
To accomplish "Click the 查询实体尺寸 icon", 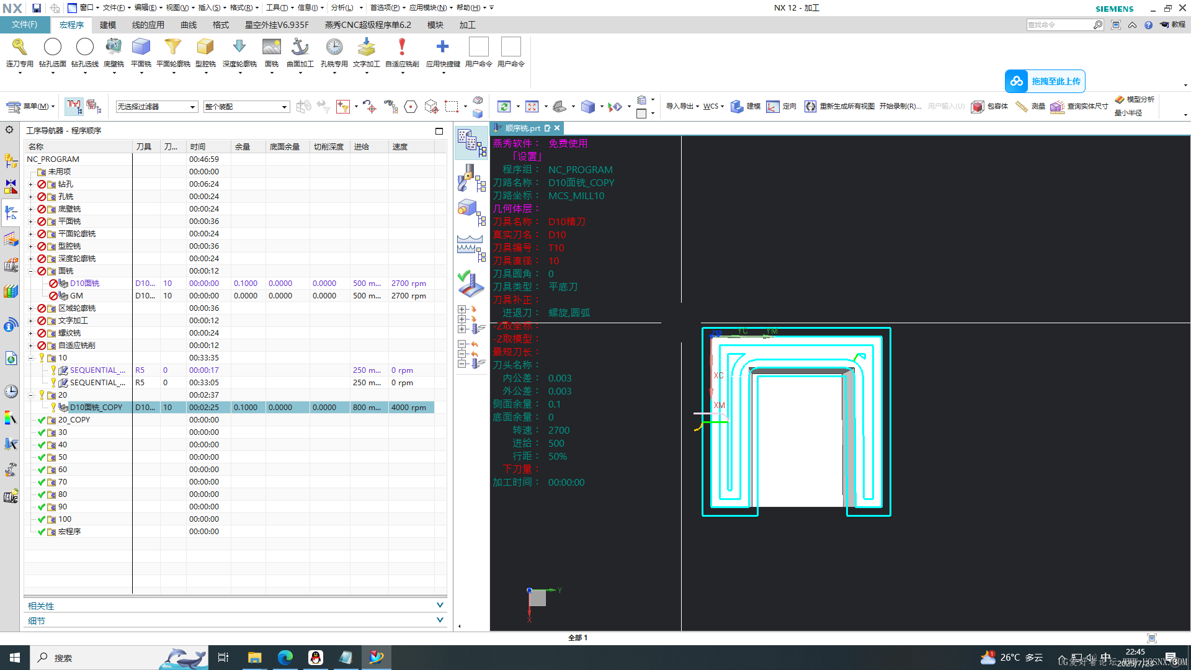I will pos(1058,107).
